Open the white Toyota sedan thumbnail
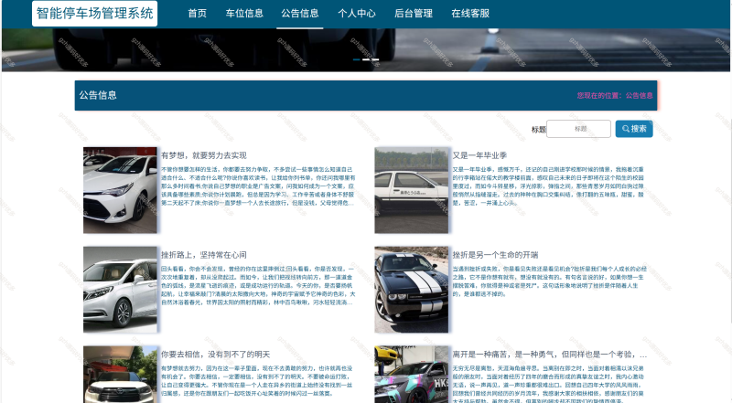This screenshot has height=403, width=732. point(120,190)
